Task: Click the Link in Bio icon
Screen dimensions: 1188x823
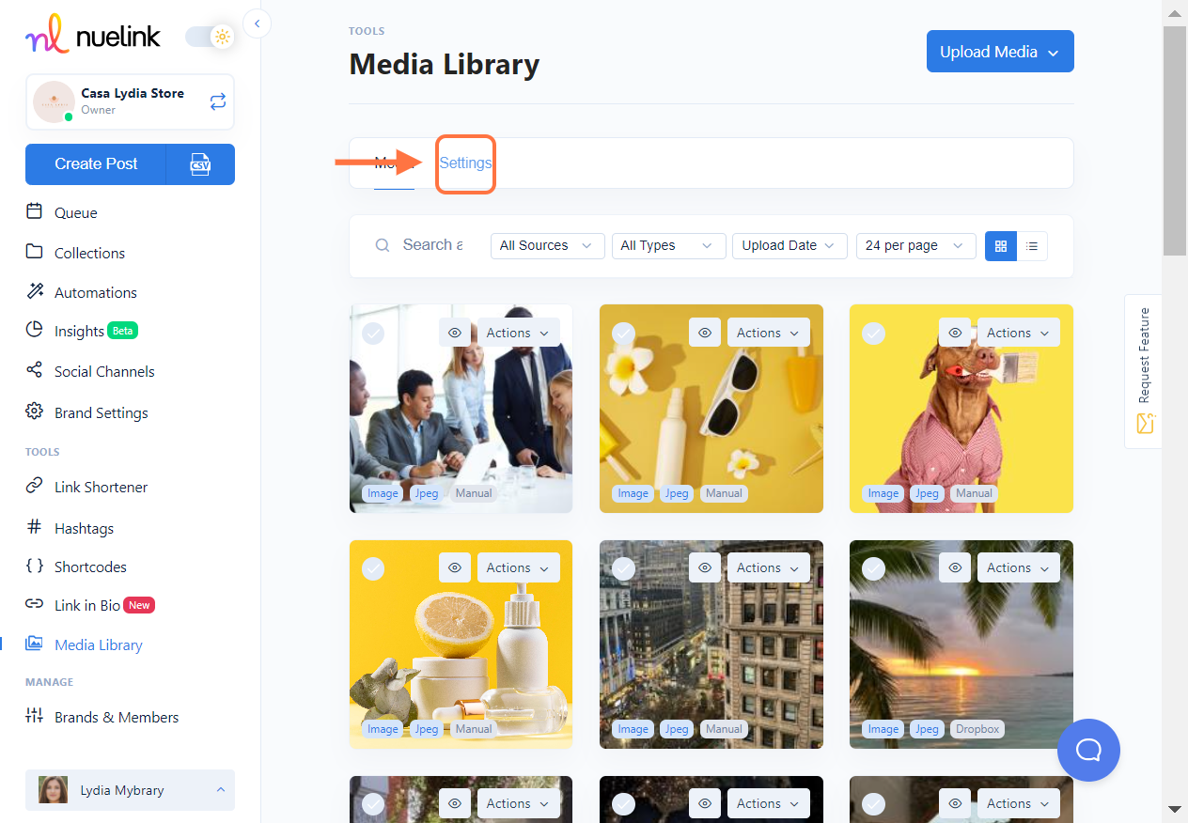Action: click(x=35, y=604)
